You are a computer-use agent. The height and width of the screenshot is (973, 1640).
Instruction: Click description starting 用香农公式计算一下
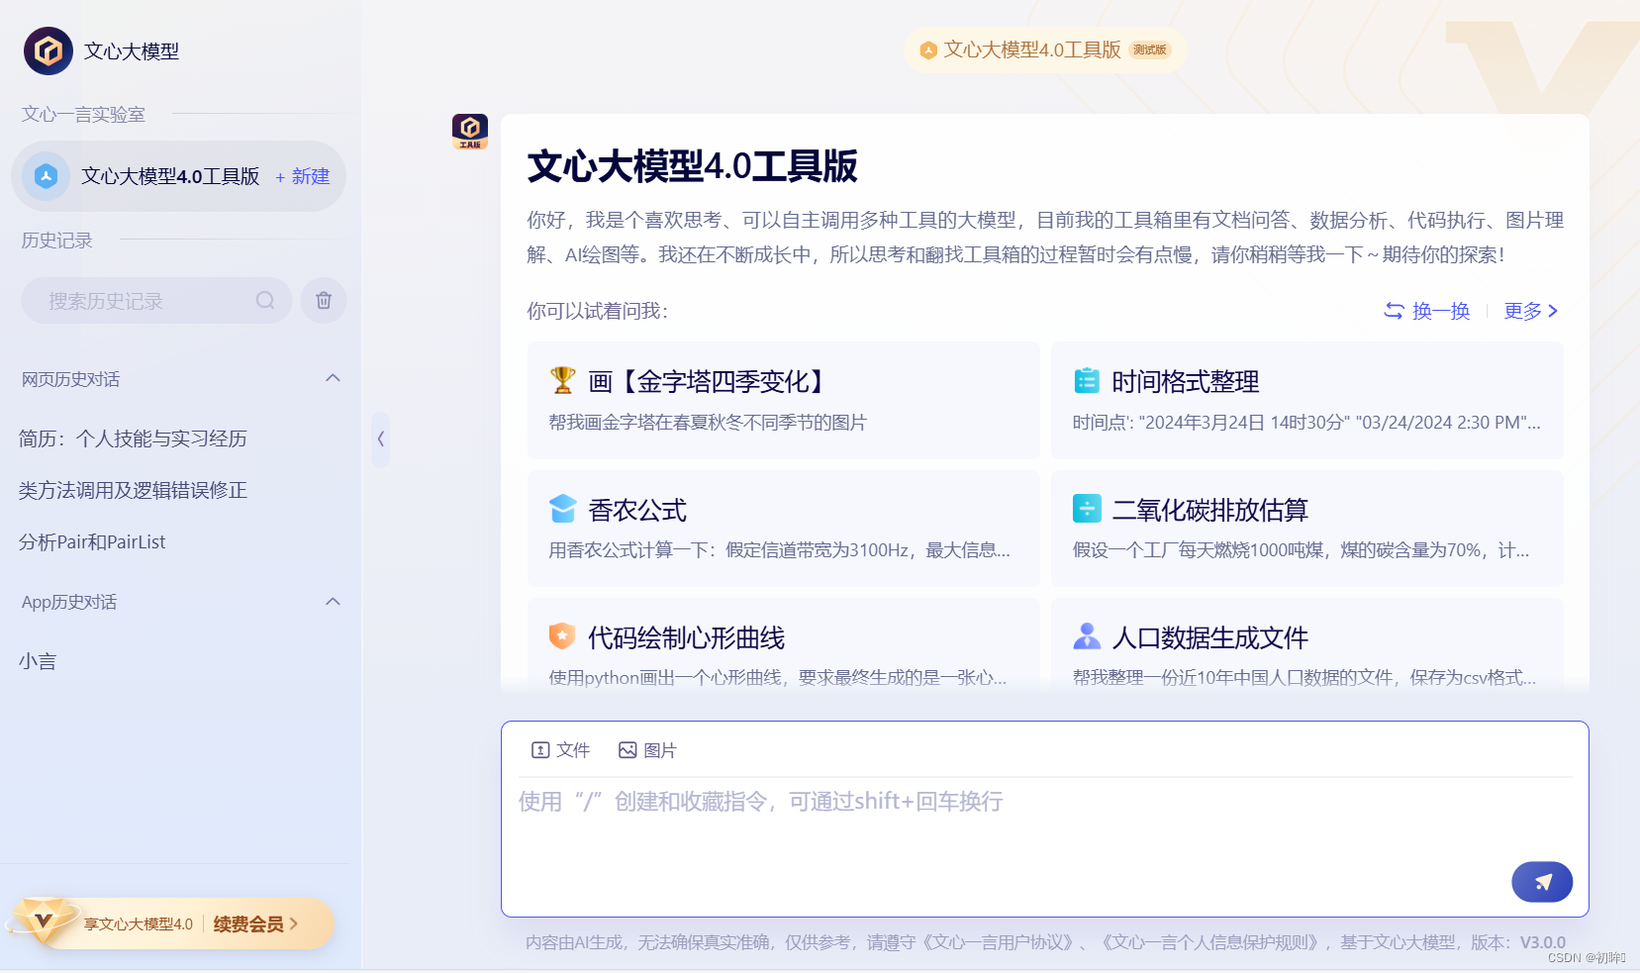tap(780, 550)
